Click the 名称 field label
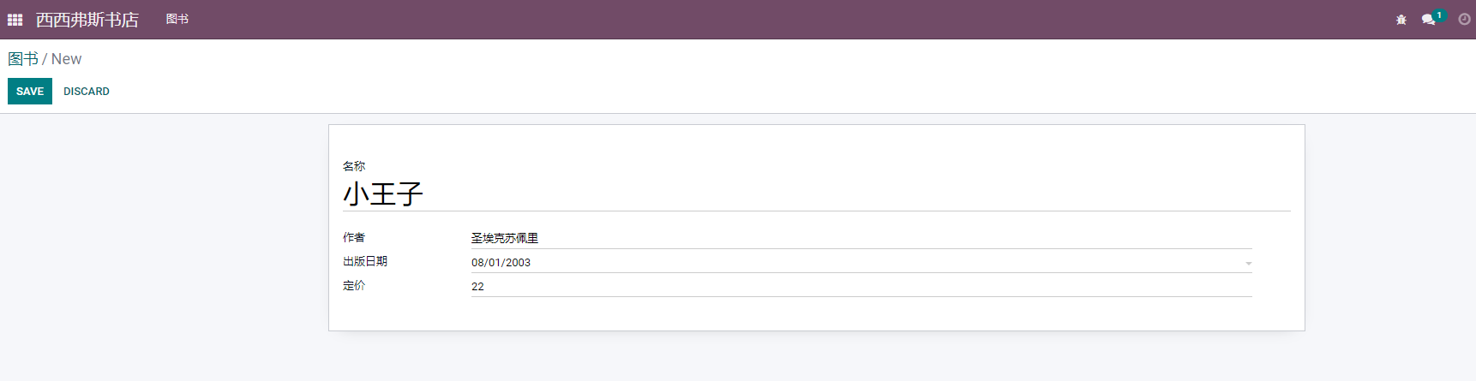1476x381 pixels. 354,166
